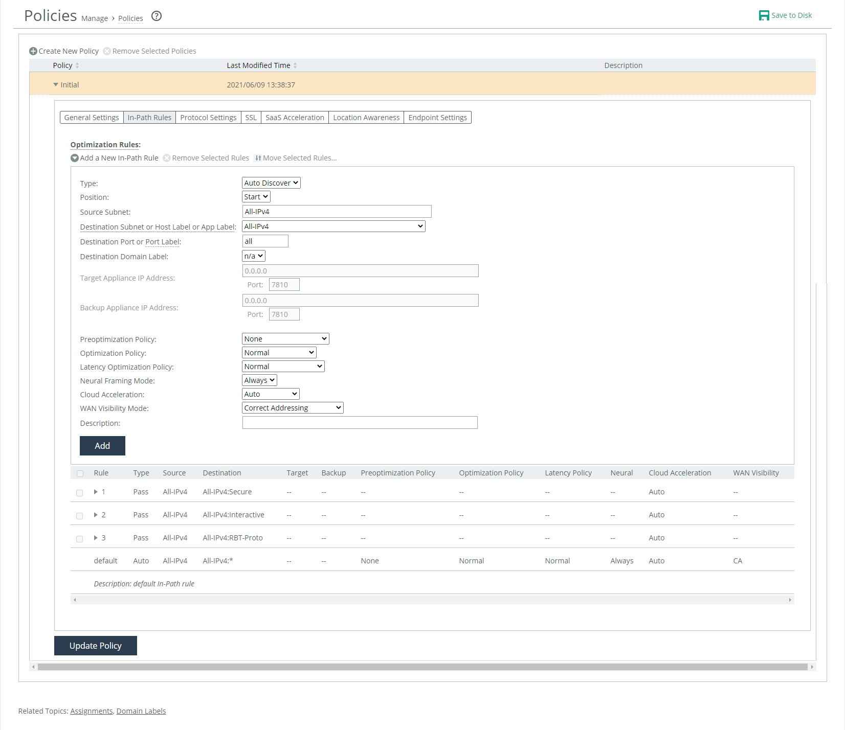
Task: Sort by Policy column arrows
Action: point(77,65)
